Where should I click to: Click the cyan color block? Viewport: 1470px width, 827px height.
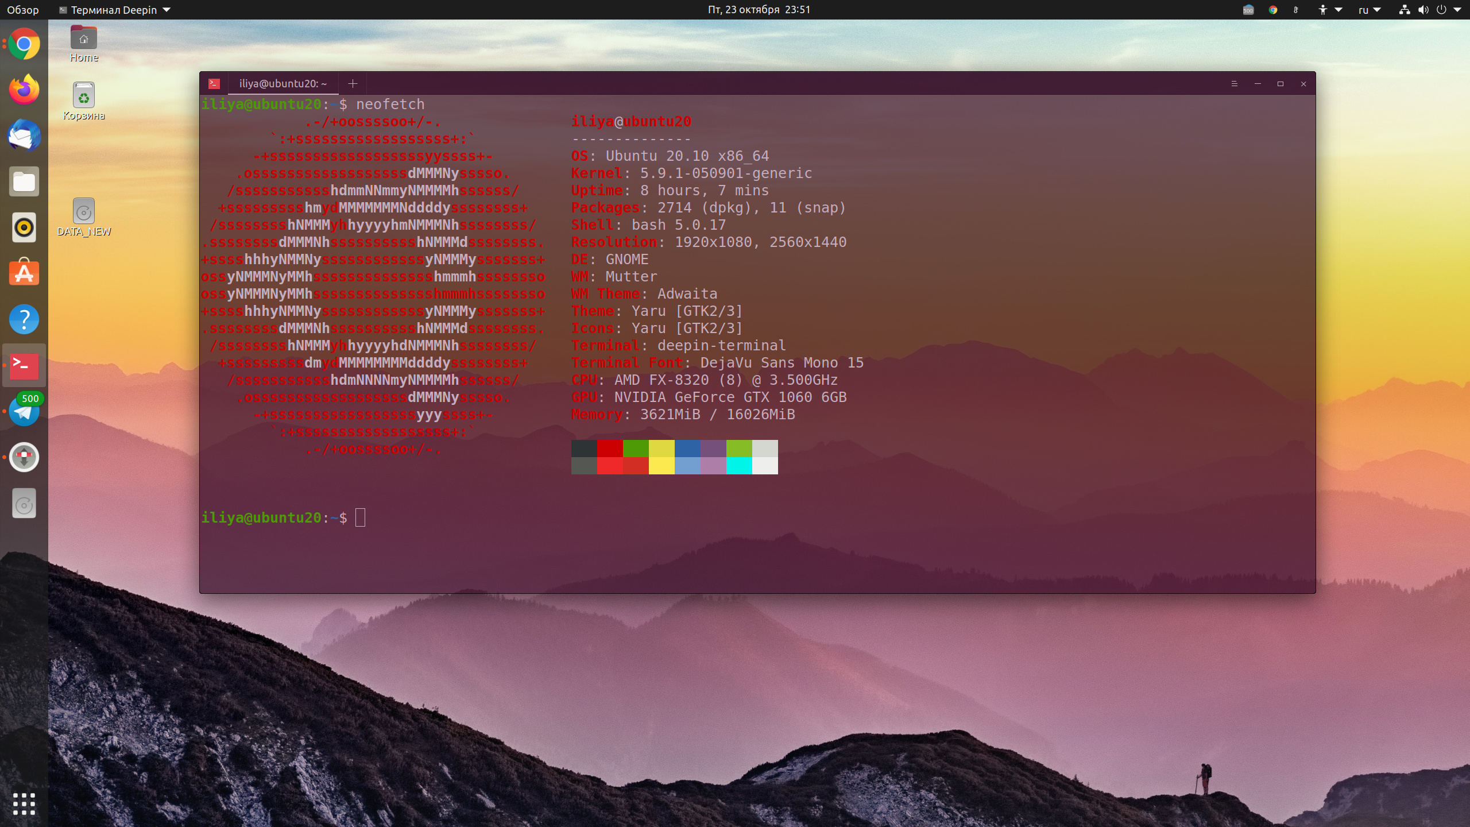click(x=739, y=466)
